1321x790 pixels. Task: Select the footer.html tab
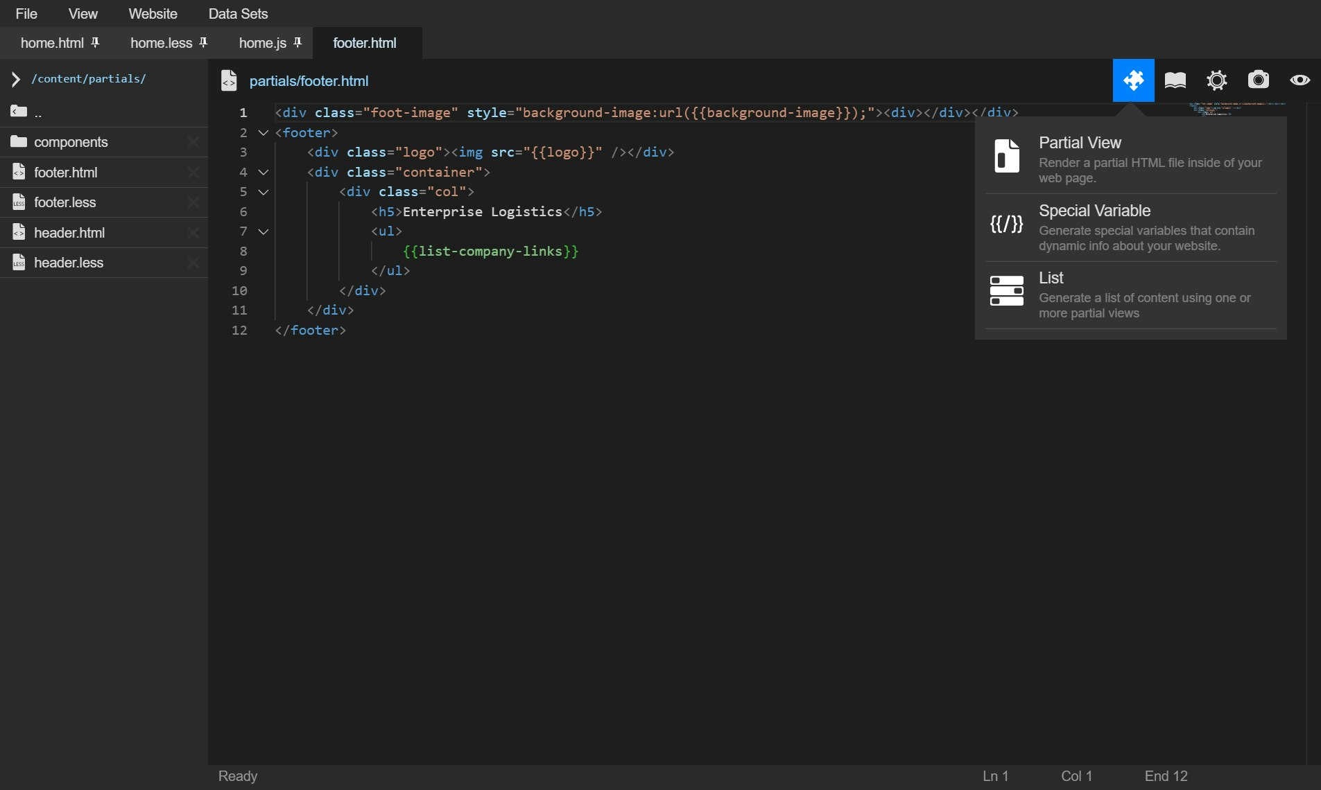[367, 43]
